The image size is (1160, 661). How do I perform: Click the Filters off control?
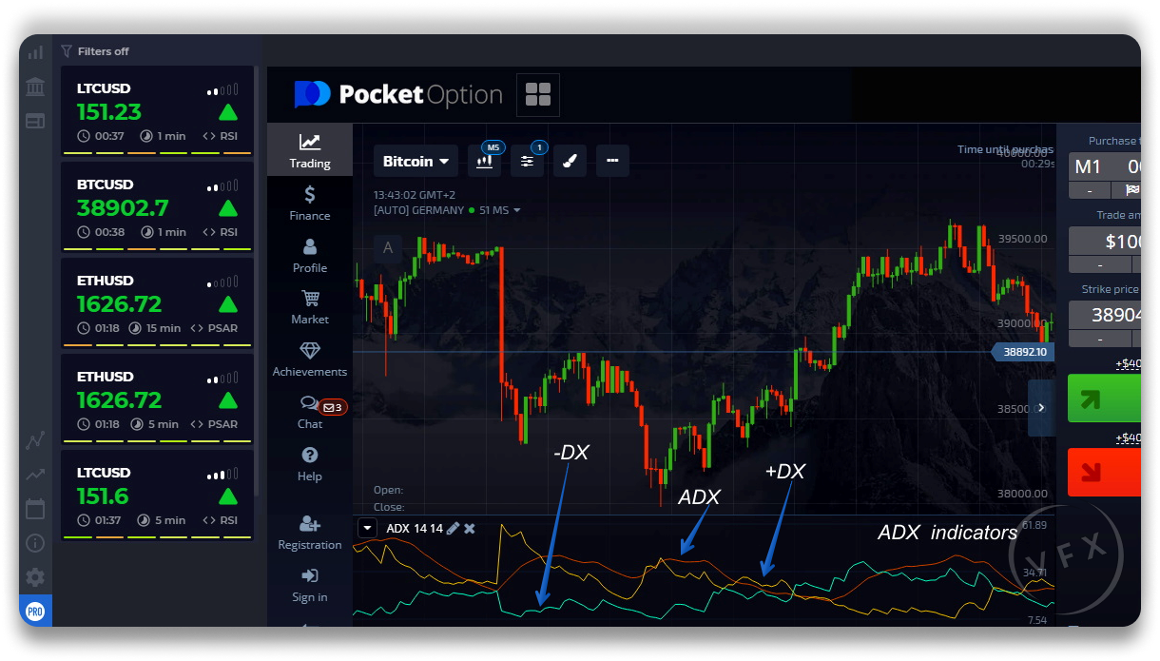click(95, 51)
